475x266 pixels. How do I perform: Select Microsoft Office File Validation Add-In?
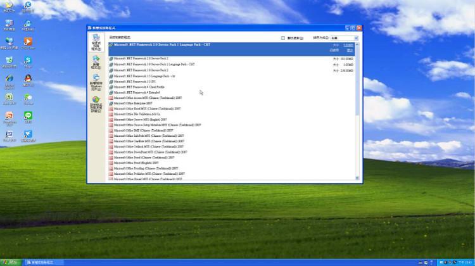(x=232, y=114)
